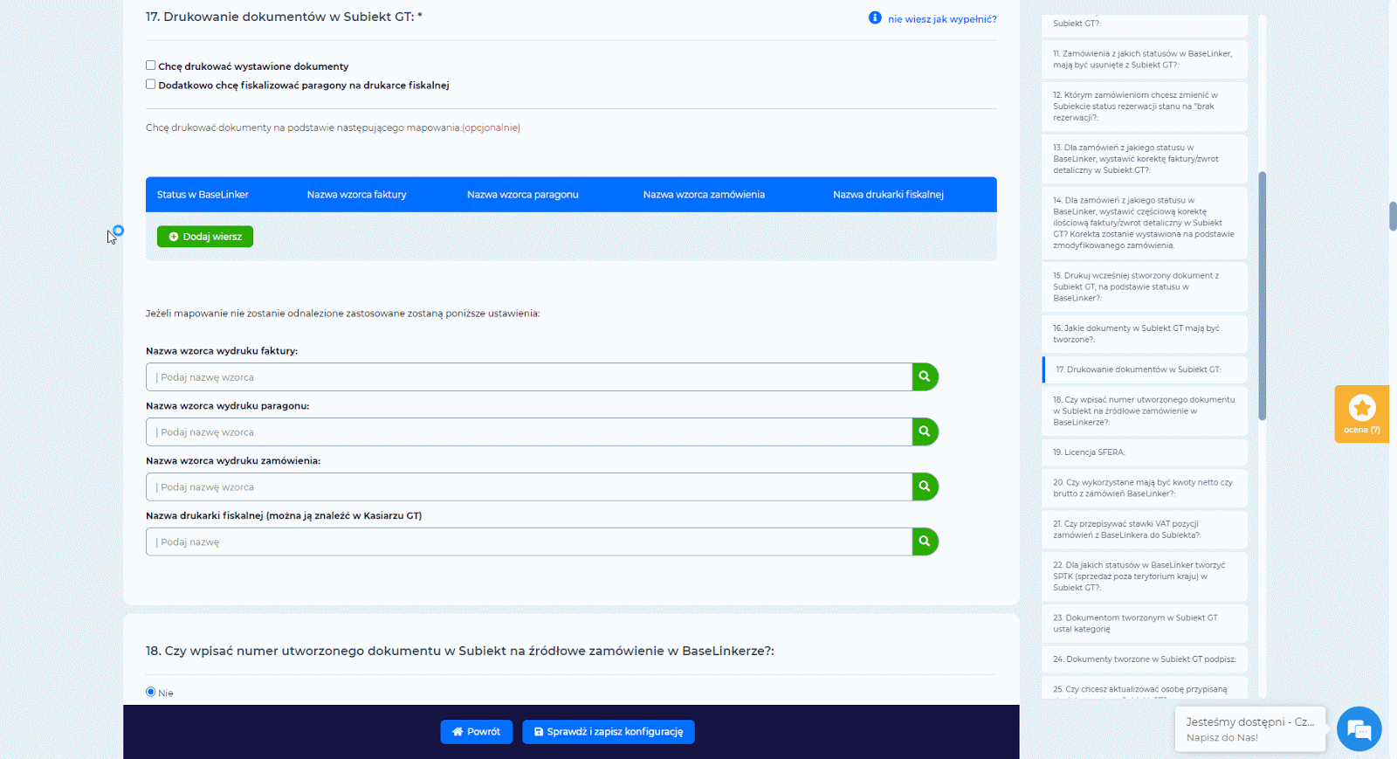Click heading '18. Czy wpisać numer utworzonego dokumentu'
The width and height of the screenshot is (1397, 759).
click(x=460, y=651)
